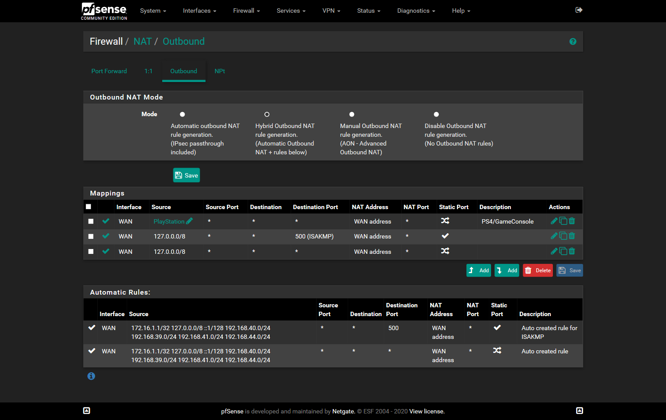
Task: Select Manual Outbound NAT mode
Action: click(352, 114)
